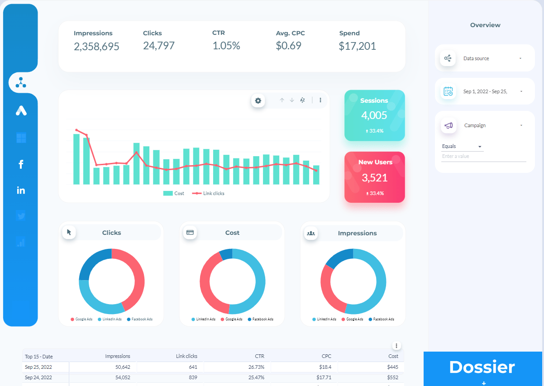544x386 pixels.
Task: Click the Dossier button at the bottom right
Action: [x=482, y=367]
